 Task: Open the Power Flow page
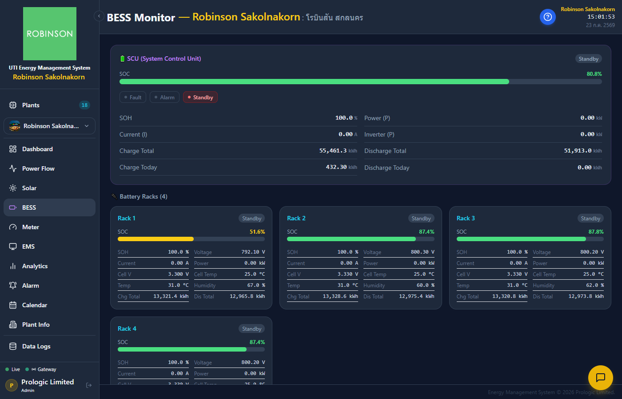[49, 168]
